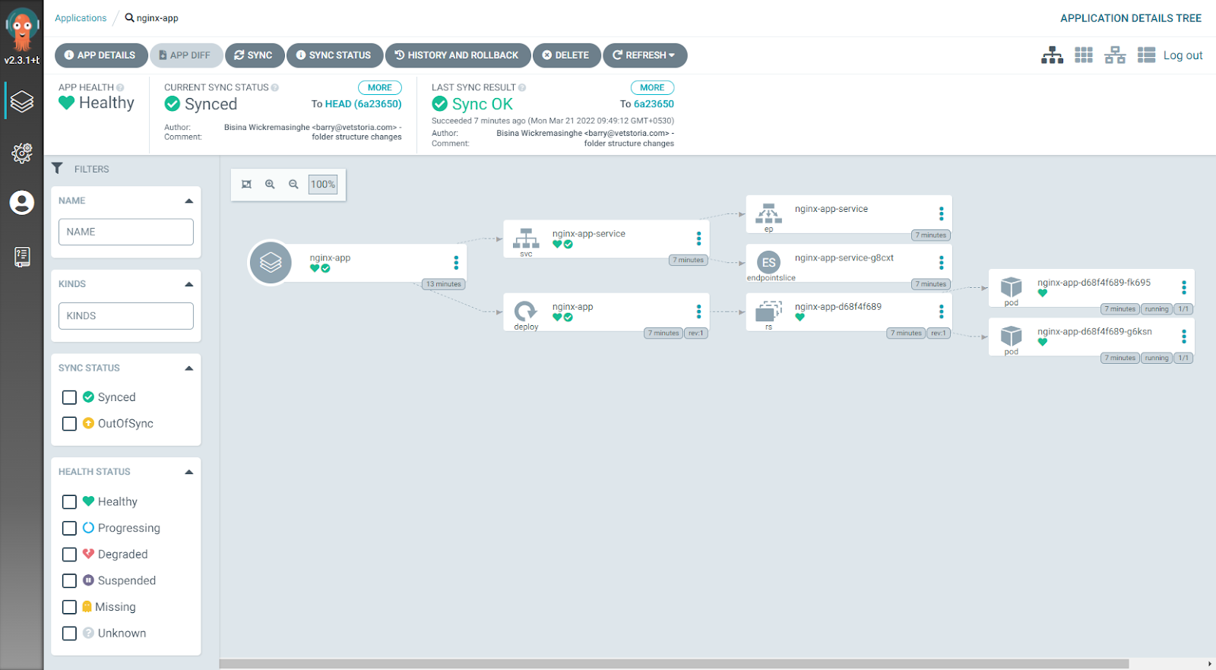Open menu for nginx-app-d68f4f689 replicaset
1216x670 pixels.
pyautogui.click(x=941, y=311)
